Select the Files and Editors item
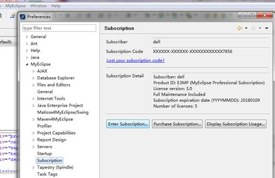This screenshot has width=275, height=178. tap(53, 85)
